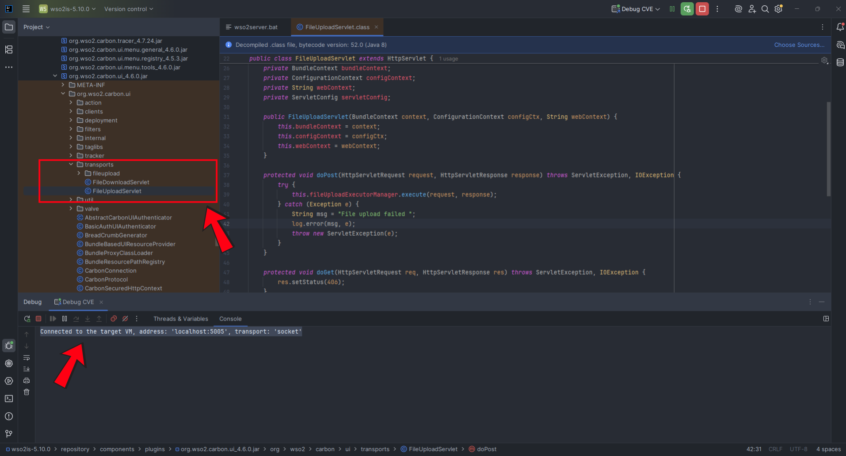Screen dimensions: 846x456
Task: Clear the console with trash icon
Action: pyautogui.click(x=27, y=392)
